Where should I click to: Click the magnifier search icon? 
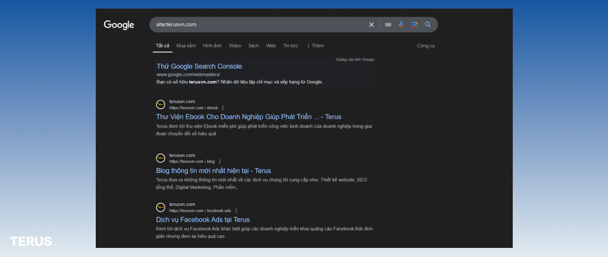pyautogui.click(x=428, y=24)
